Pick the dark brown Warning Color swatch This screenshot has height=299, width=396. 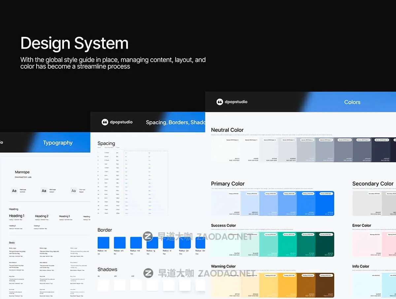pyautogui.click(x=325, y=285)
